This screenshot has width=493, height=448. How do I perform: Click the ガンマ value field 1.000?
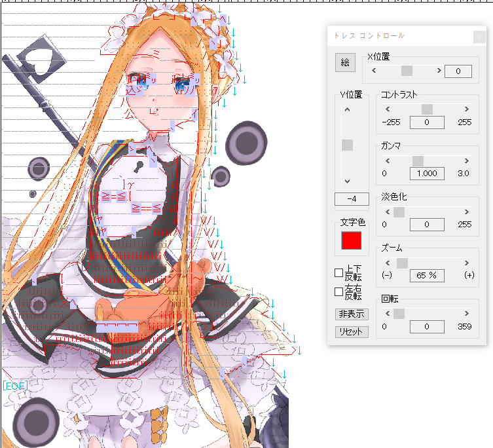coord(427,174)
